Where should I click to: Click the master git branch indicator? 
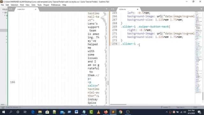click(166, 107)
